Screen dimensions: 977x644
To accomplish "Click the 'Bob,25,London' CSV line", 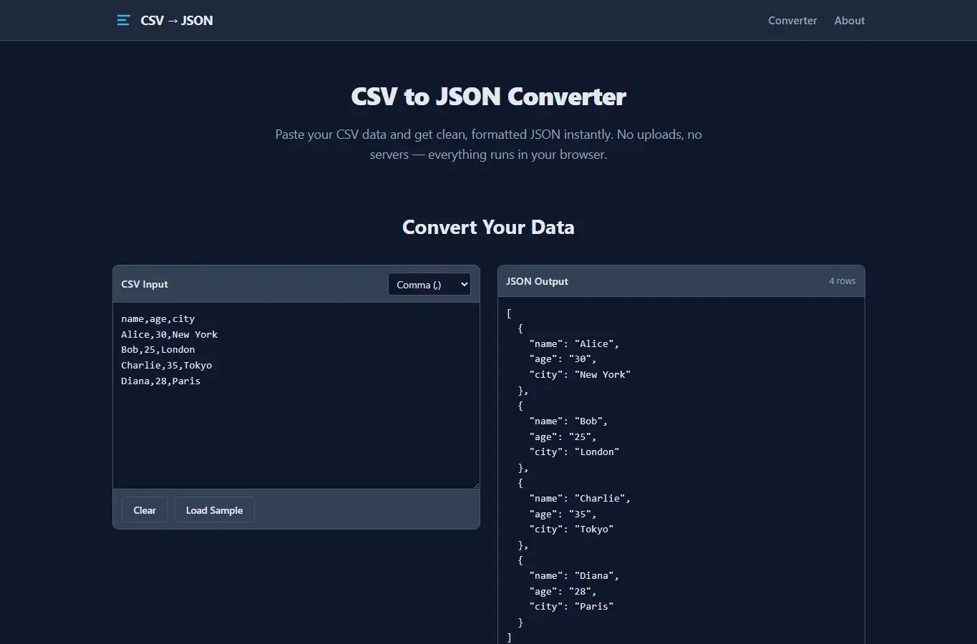I will (x=158, y=350).
